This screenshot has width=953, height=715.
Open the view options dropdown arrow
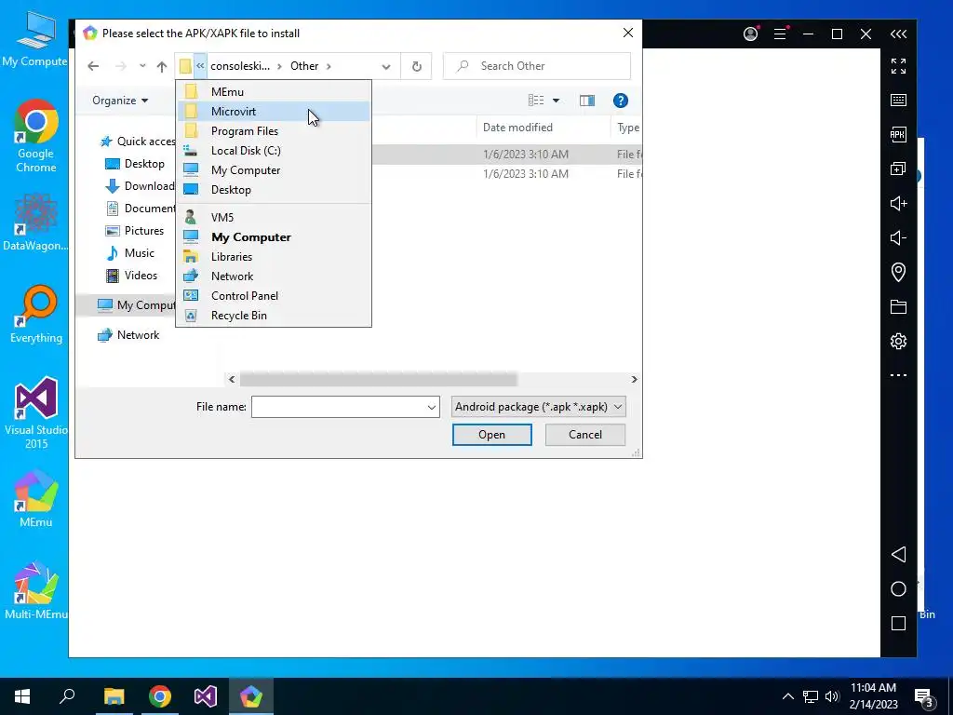pyautogui.click(x=556, y=101)
